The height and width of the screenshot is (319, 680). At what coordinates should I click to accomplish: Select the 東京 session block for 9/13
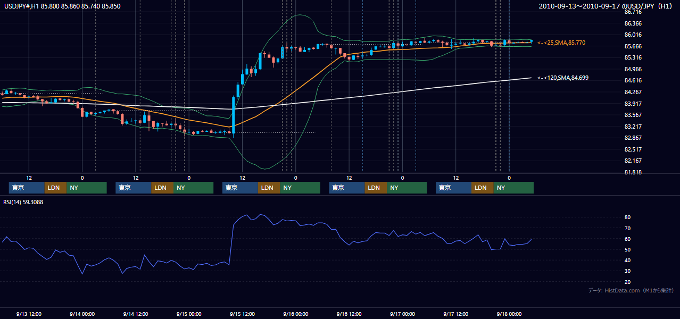click(x=27, y=188)
